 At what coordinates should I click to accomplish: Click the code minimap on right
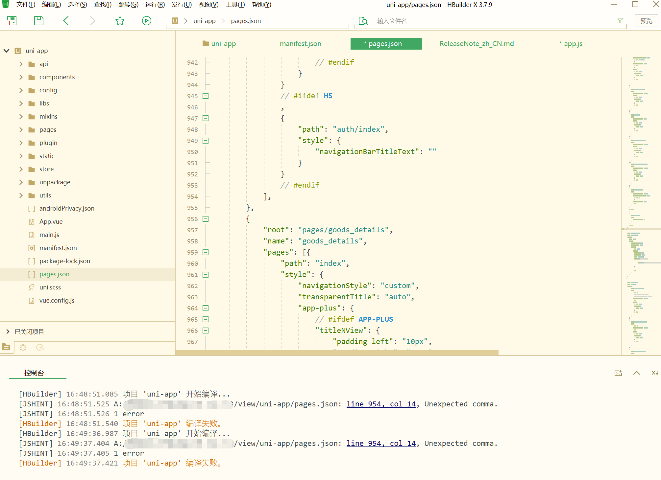click(x=641, y=206)
